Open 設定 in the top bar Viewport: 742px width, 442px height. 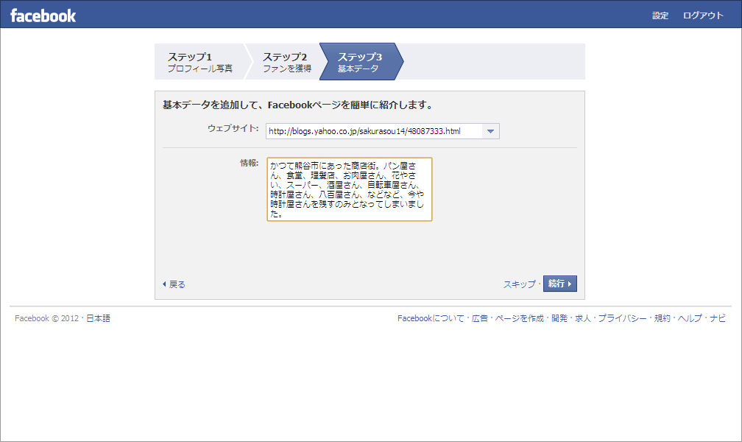[x=660, y=15]
